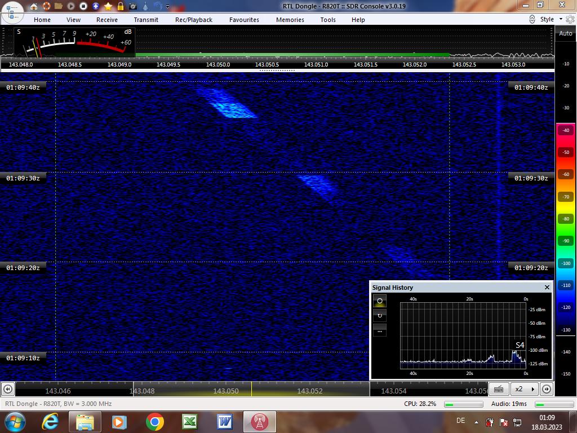The height and width of the screenshot is (433, 577).
Task: Click the blue plus add icon
Action: coord(96,6)
